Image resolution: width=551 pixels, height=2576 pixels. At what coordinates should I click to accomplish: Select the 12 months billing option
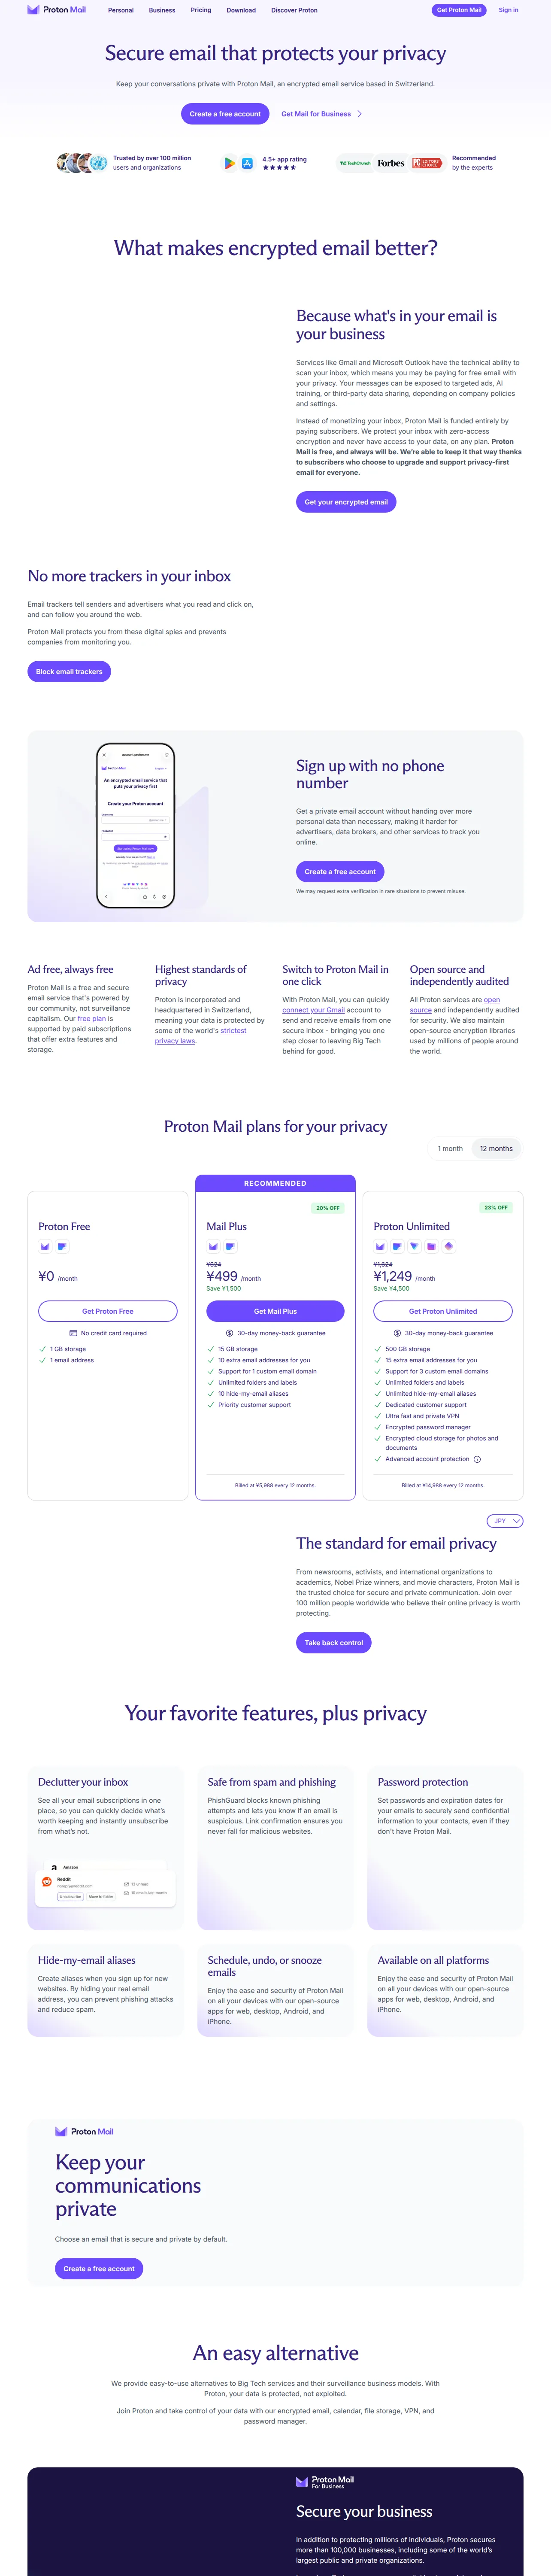point(496,1148)
